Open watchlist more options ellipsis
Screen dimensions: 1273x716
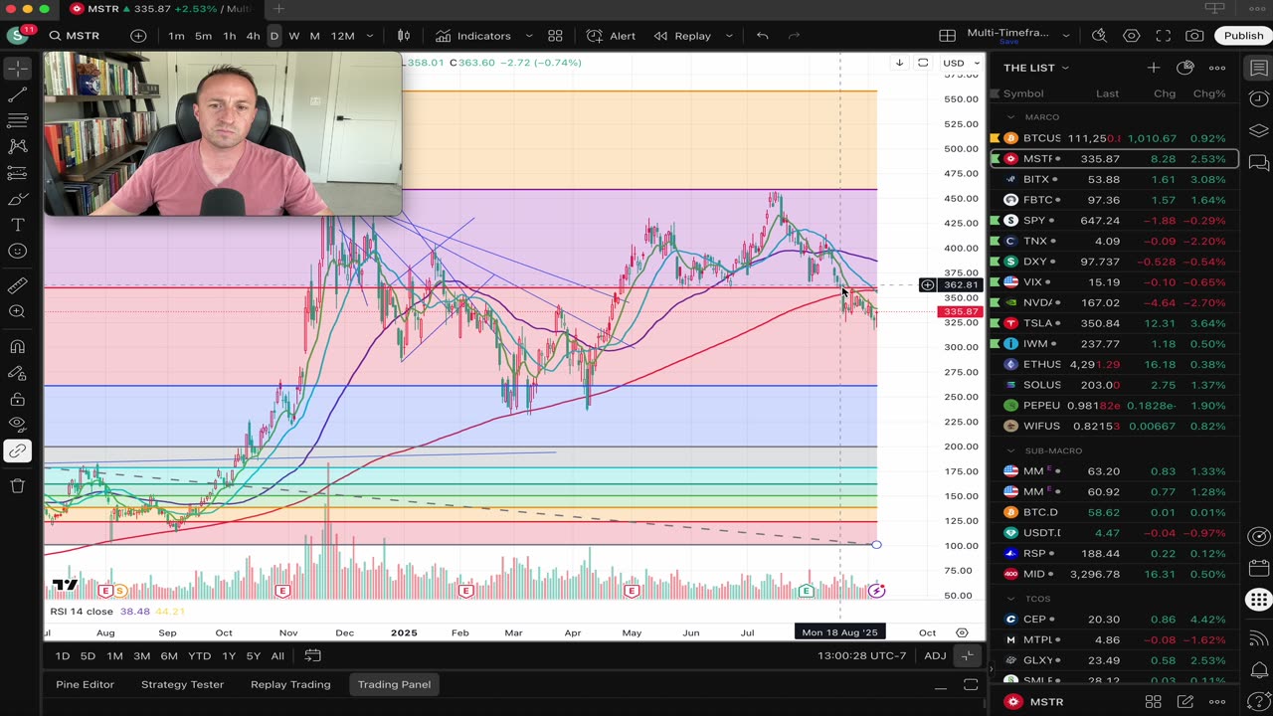pos(1217,68)
